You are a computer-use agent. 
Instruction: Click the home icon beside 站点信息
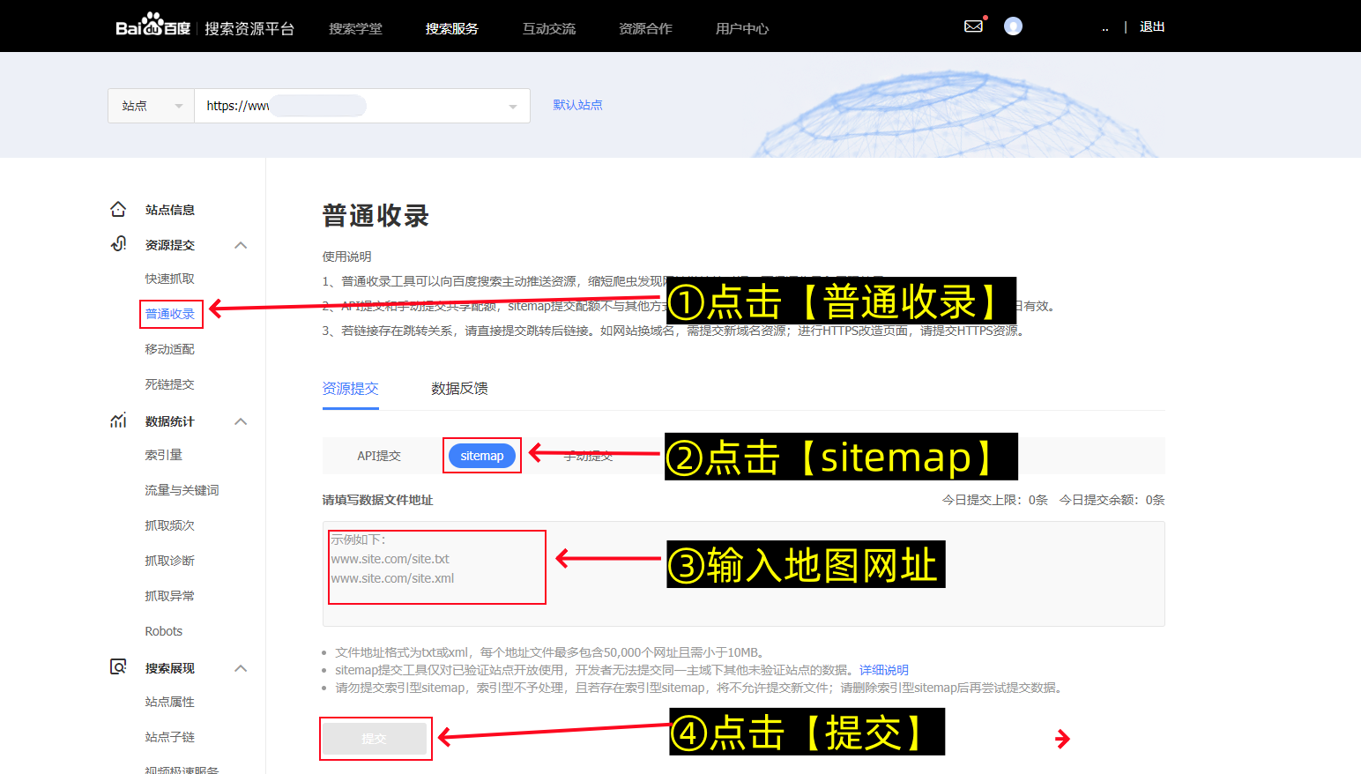point(118,209)
